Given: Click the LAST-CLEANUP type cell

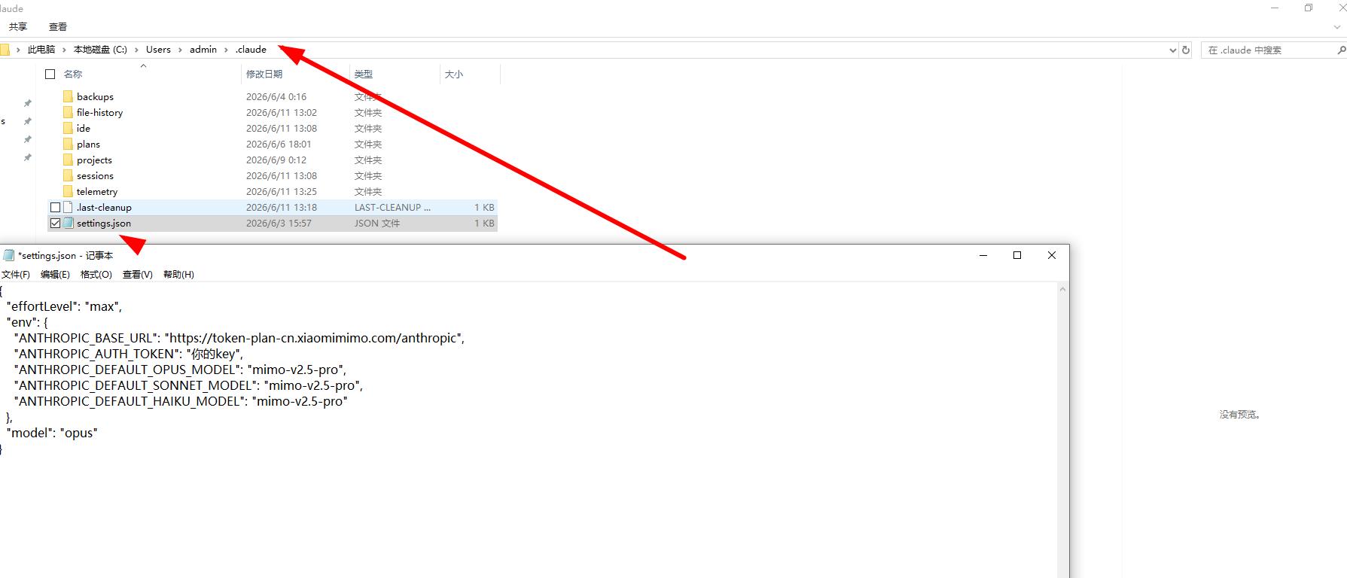Looking at the screenshot, I should point(392,207).
